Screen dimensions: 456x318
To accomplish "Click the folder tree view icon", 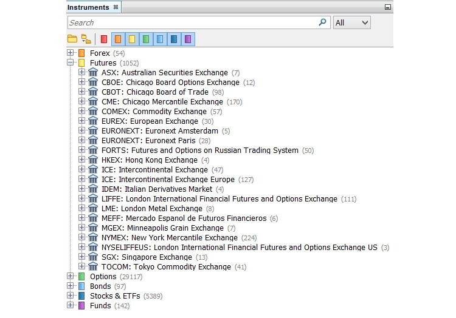I will [86, 39].
